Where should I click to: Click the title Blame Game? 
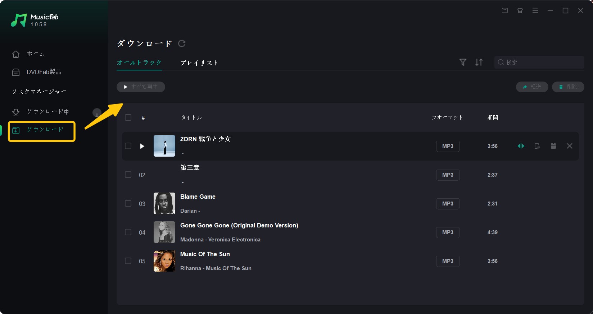(x=198, y=197)
